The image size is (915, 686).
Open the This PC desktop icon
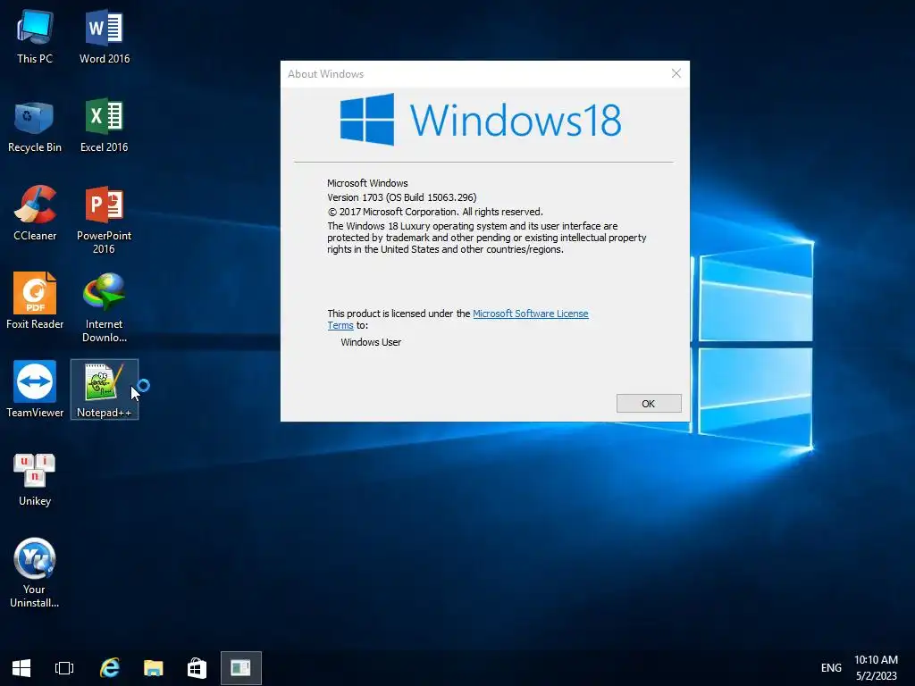click(35, 36)
